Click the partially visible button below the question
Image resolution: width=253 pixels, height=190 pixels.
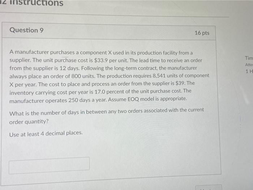click(209, 187)
